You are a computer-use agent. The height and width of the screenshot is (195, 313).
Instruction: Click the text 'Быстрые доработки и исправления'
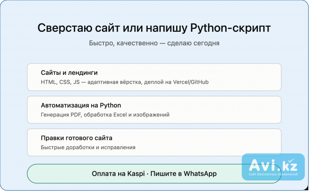(x=88, y=147)
